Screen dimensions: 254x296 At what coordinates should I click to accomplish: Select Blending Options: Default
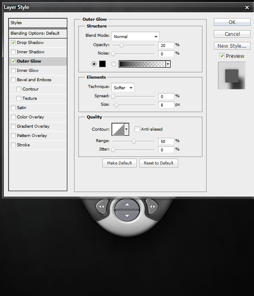pyautogui.click(x=38, y=33)
